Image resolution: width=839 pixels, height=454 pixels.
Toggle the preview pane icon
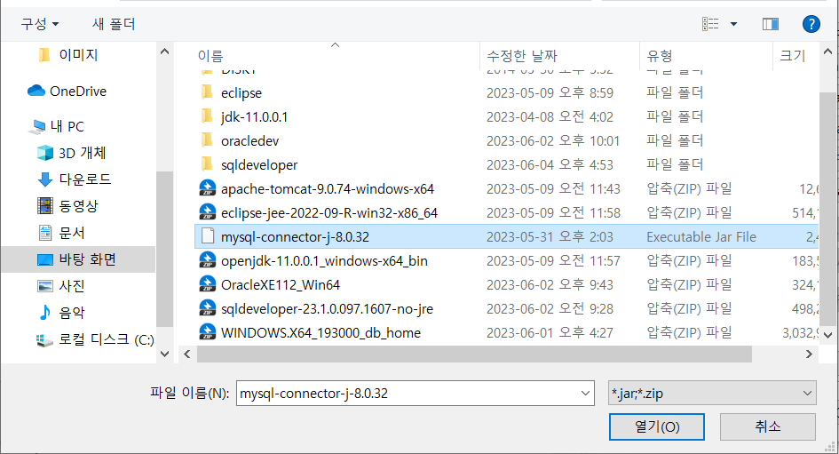coord(771,24)
